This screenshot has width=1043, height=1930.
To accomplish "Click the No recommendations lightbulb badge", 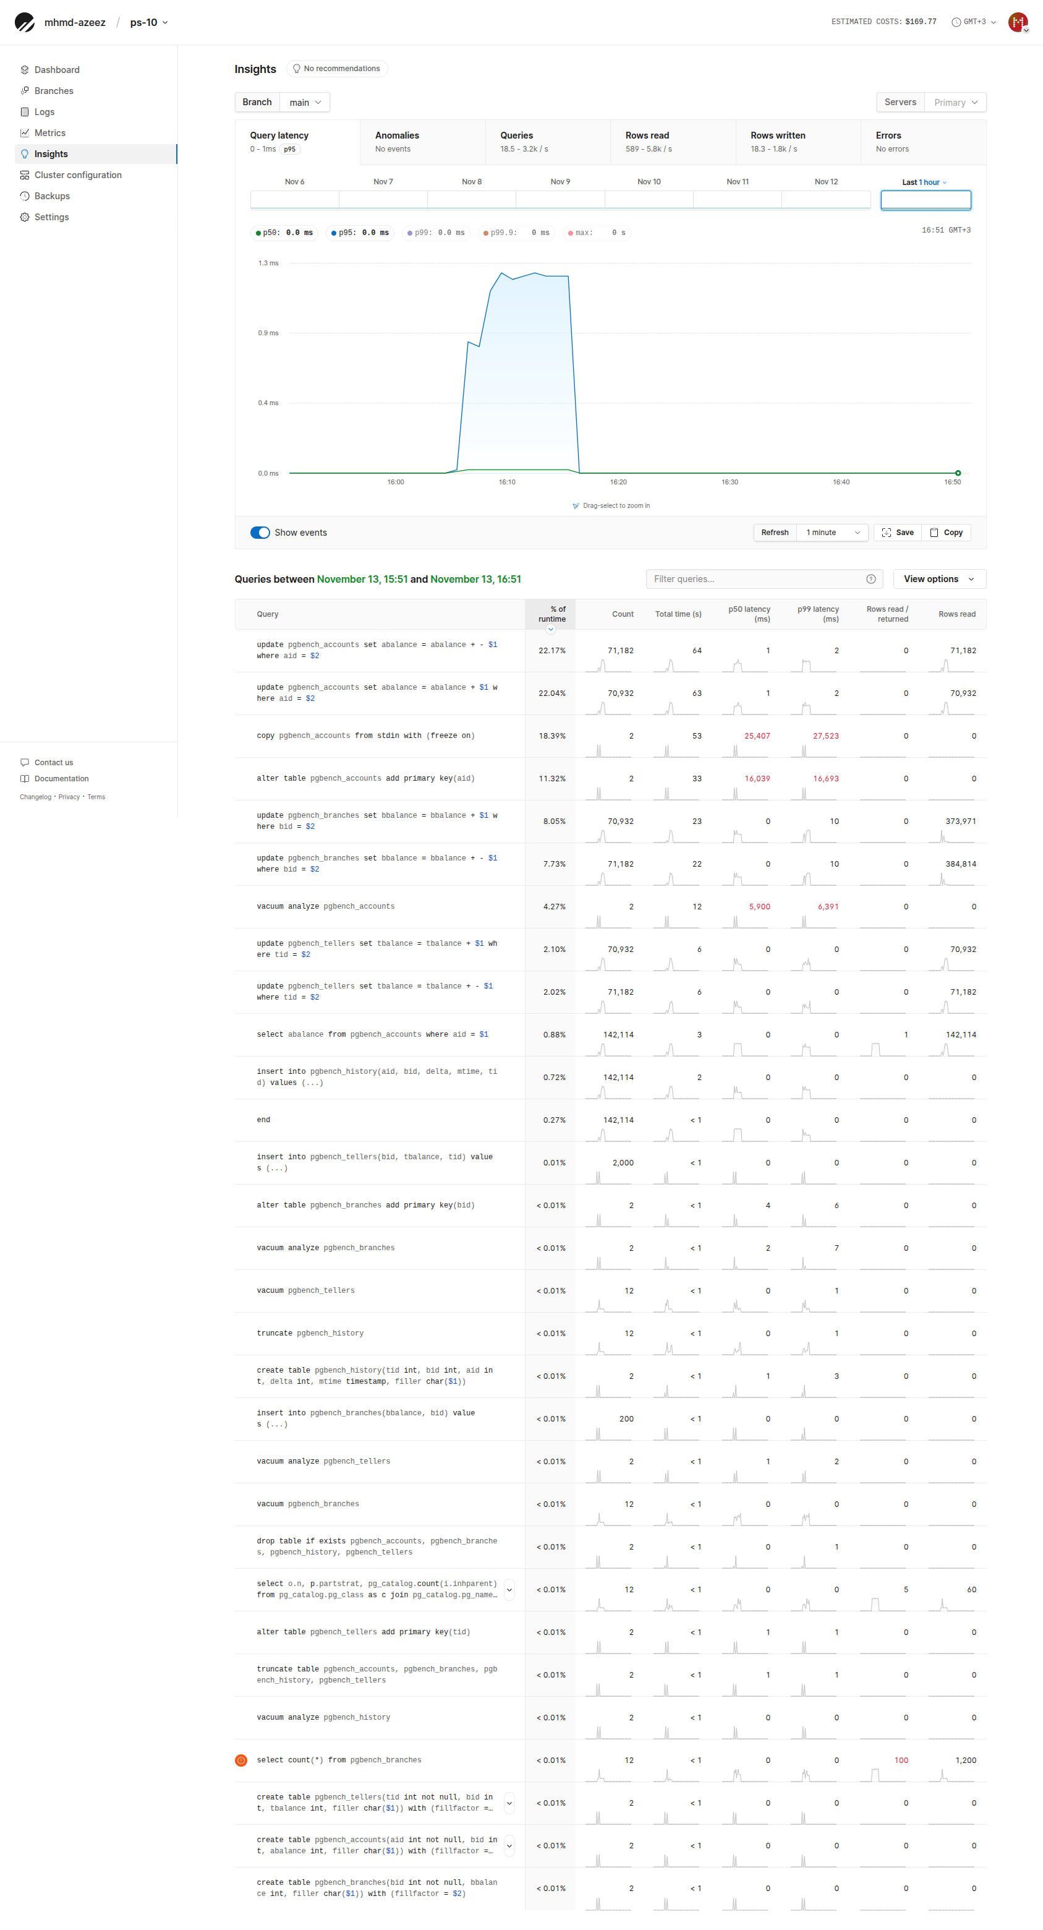I will click(336, 68).
